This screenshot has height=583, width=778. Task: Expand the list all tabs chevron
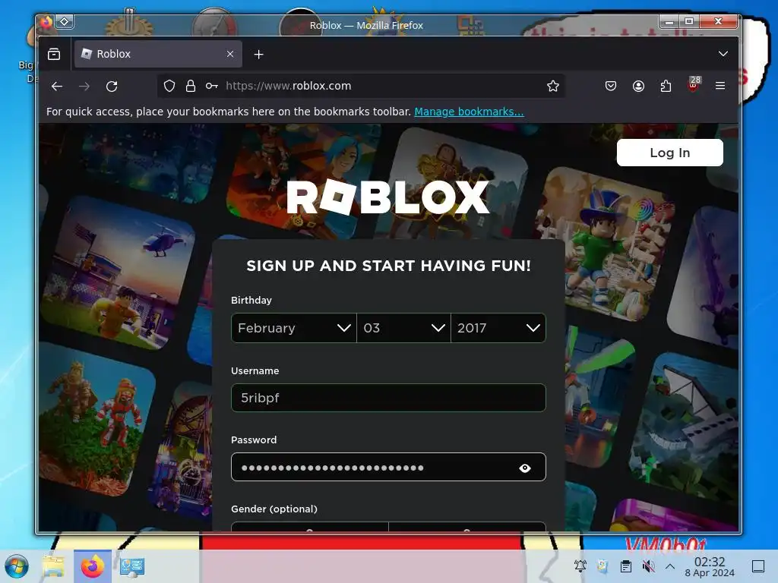[723, 54]
